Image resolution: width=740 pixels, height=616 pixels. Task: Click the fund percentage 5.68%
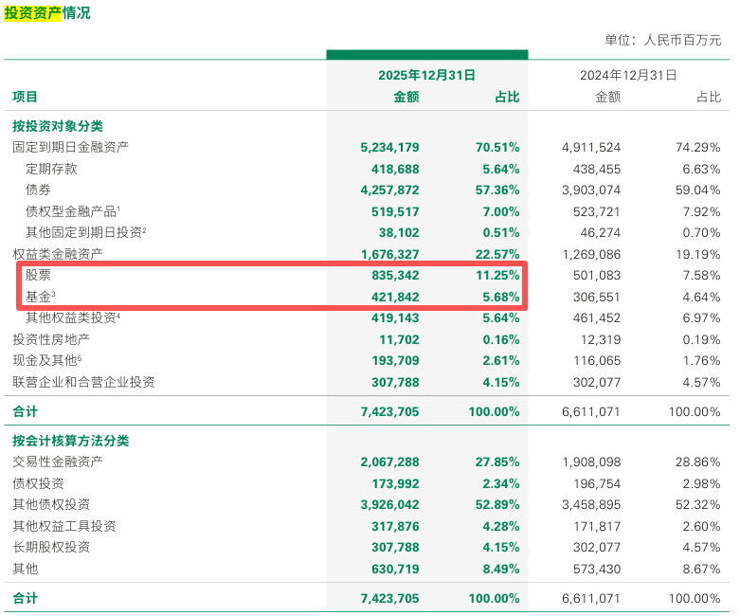point(496,297)
